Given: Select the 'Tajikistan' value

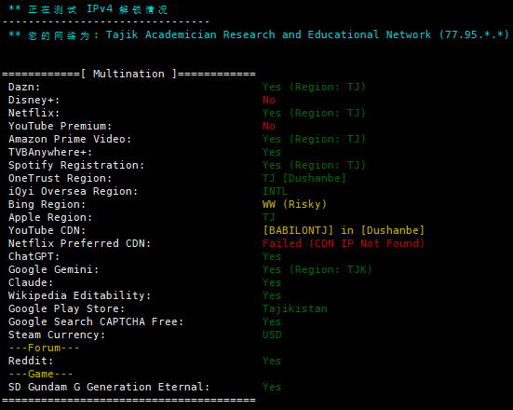Looking at the screenshot, I should coord(295,308).
